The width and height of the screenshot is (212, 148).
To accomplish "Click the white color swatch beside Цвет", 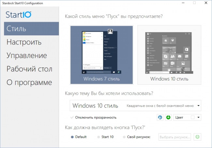I will [192, 117].
